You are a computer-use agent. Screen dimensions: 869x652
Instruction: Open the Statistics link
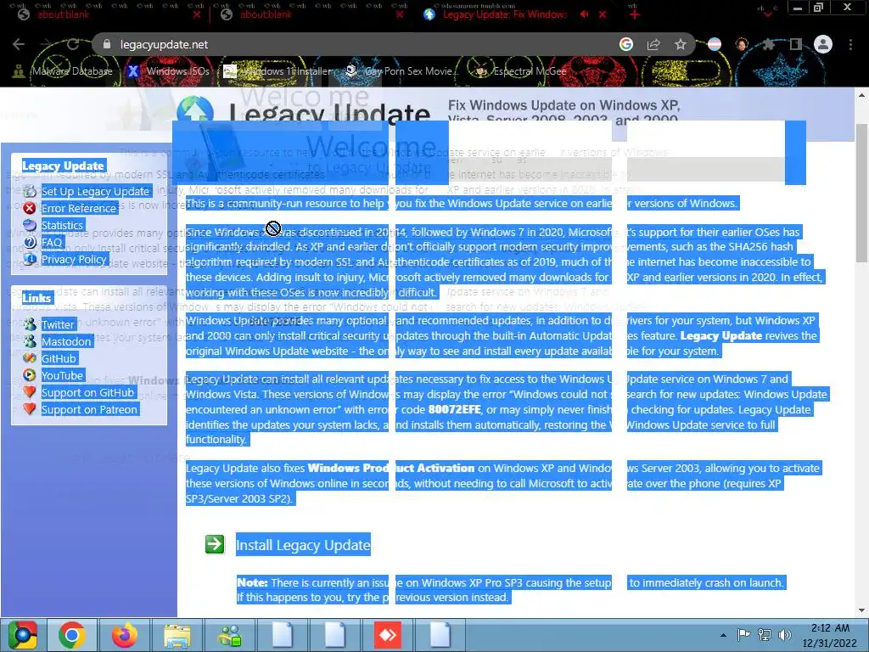point(62,226)
